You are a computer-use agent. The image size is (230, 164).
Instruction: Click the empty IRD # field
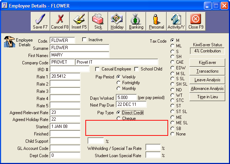click(69, 69)
